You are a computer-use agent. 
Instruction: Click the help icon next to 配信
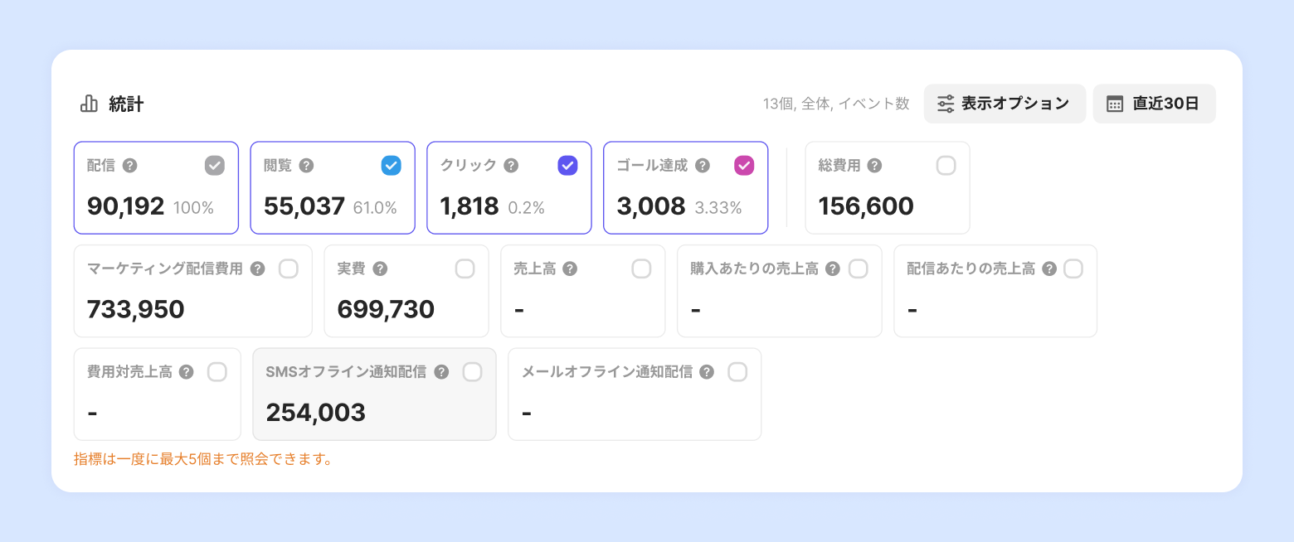click(129, 166)
